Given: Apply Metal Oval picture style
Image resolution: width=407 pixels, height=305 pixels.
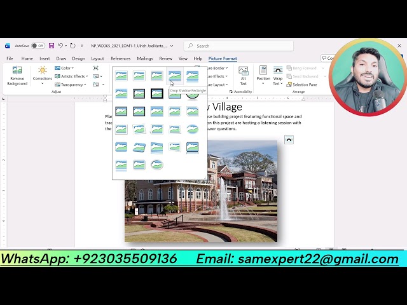Looking at the screenshot, I should tap(157, 165).
